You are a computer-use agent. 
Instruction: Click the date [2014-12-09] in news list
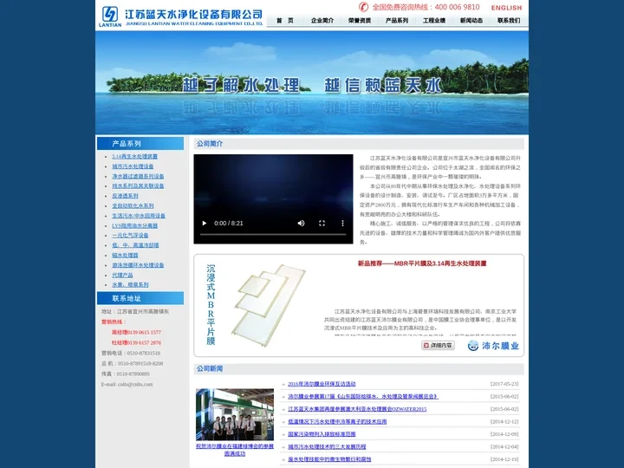click(504, 434)
